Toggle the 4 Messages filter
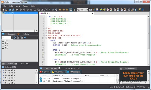 point(74,72)
